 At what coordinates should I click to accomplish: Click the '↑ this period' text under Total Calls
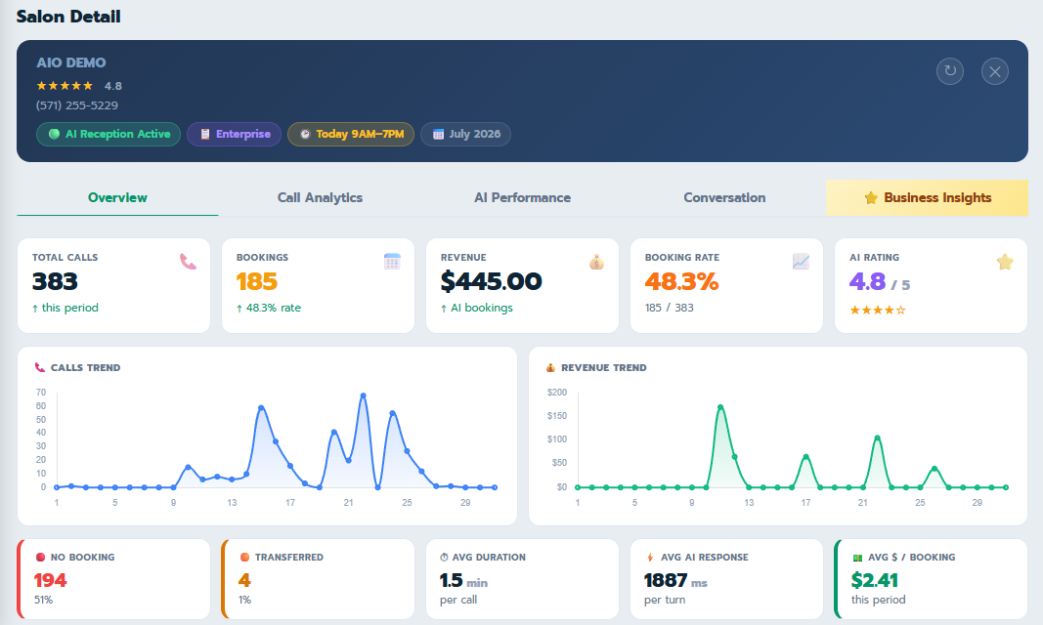pyautogui.click(x=65, y=308)
